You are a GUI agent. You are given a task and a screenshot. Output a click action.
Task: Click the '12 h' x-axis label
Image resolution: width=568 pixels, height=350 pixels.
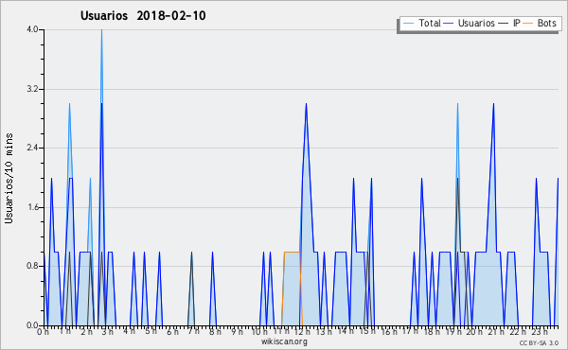[302, 332]
